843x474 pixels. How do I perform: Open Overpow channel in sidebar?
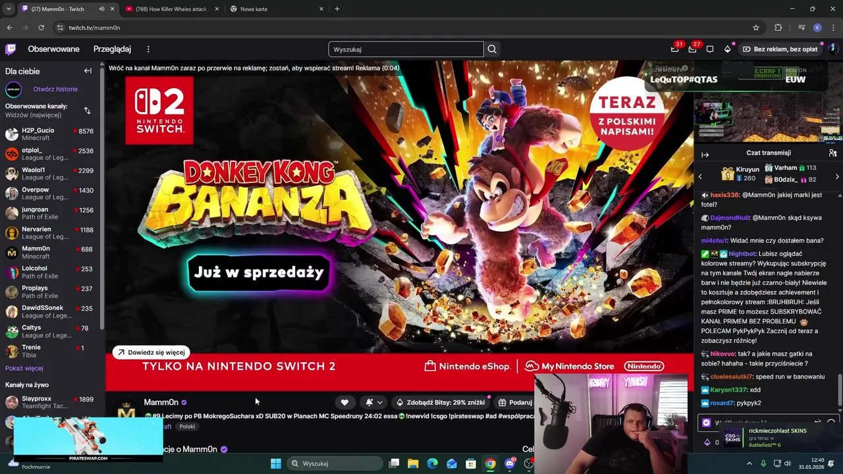click(x=49, y=193)
